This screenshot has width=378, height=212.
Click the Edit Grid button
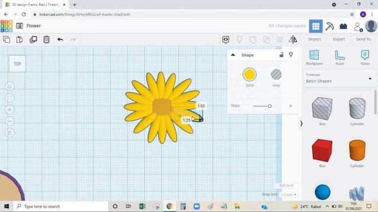pos(286,185)
